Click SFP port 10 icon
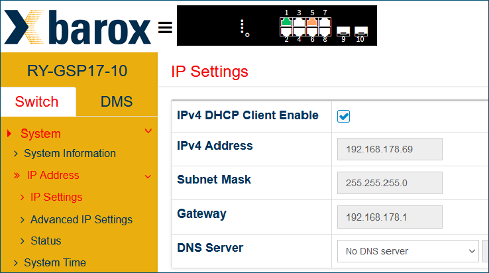 pyautogui.click(x=361, y=30)
